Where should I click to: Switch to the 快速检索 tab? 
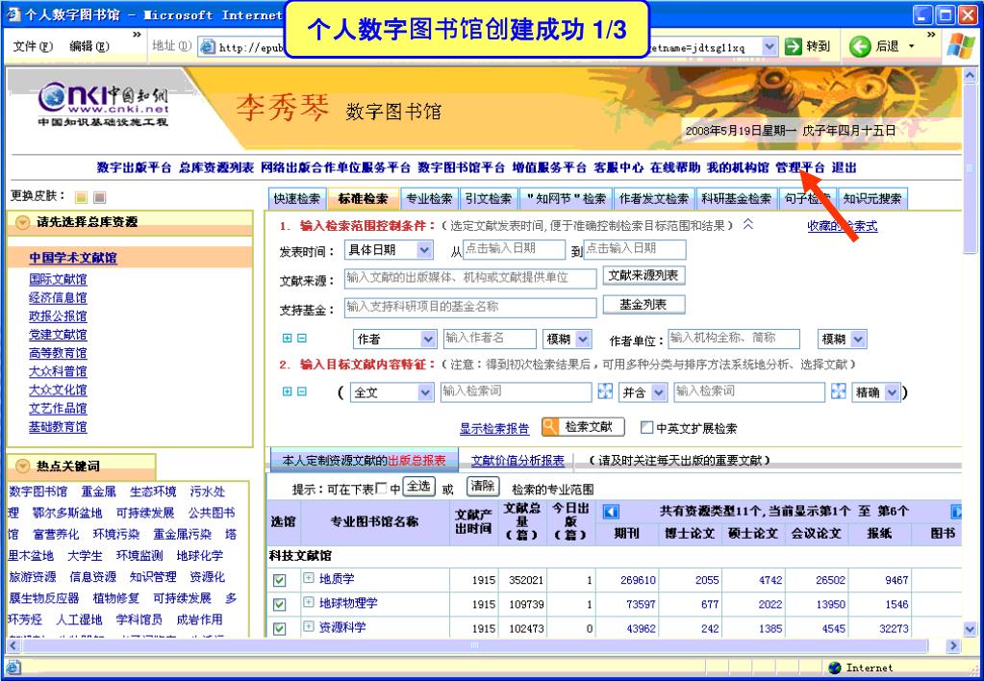tap(297, 199)
